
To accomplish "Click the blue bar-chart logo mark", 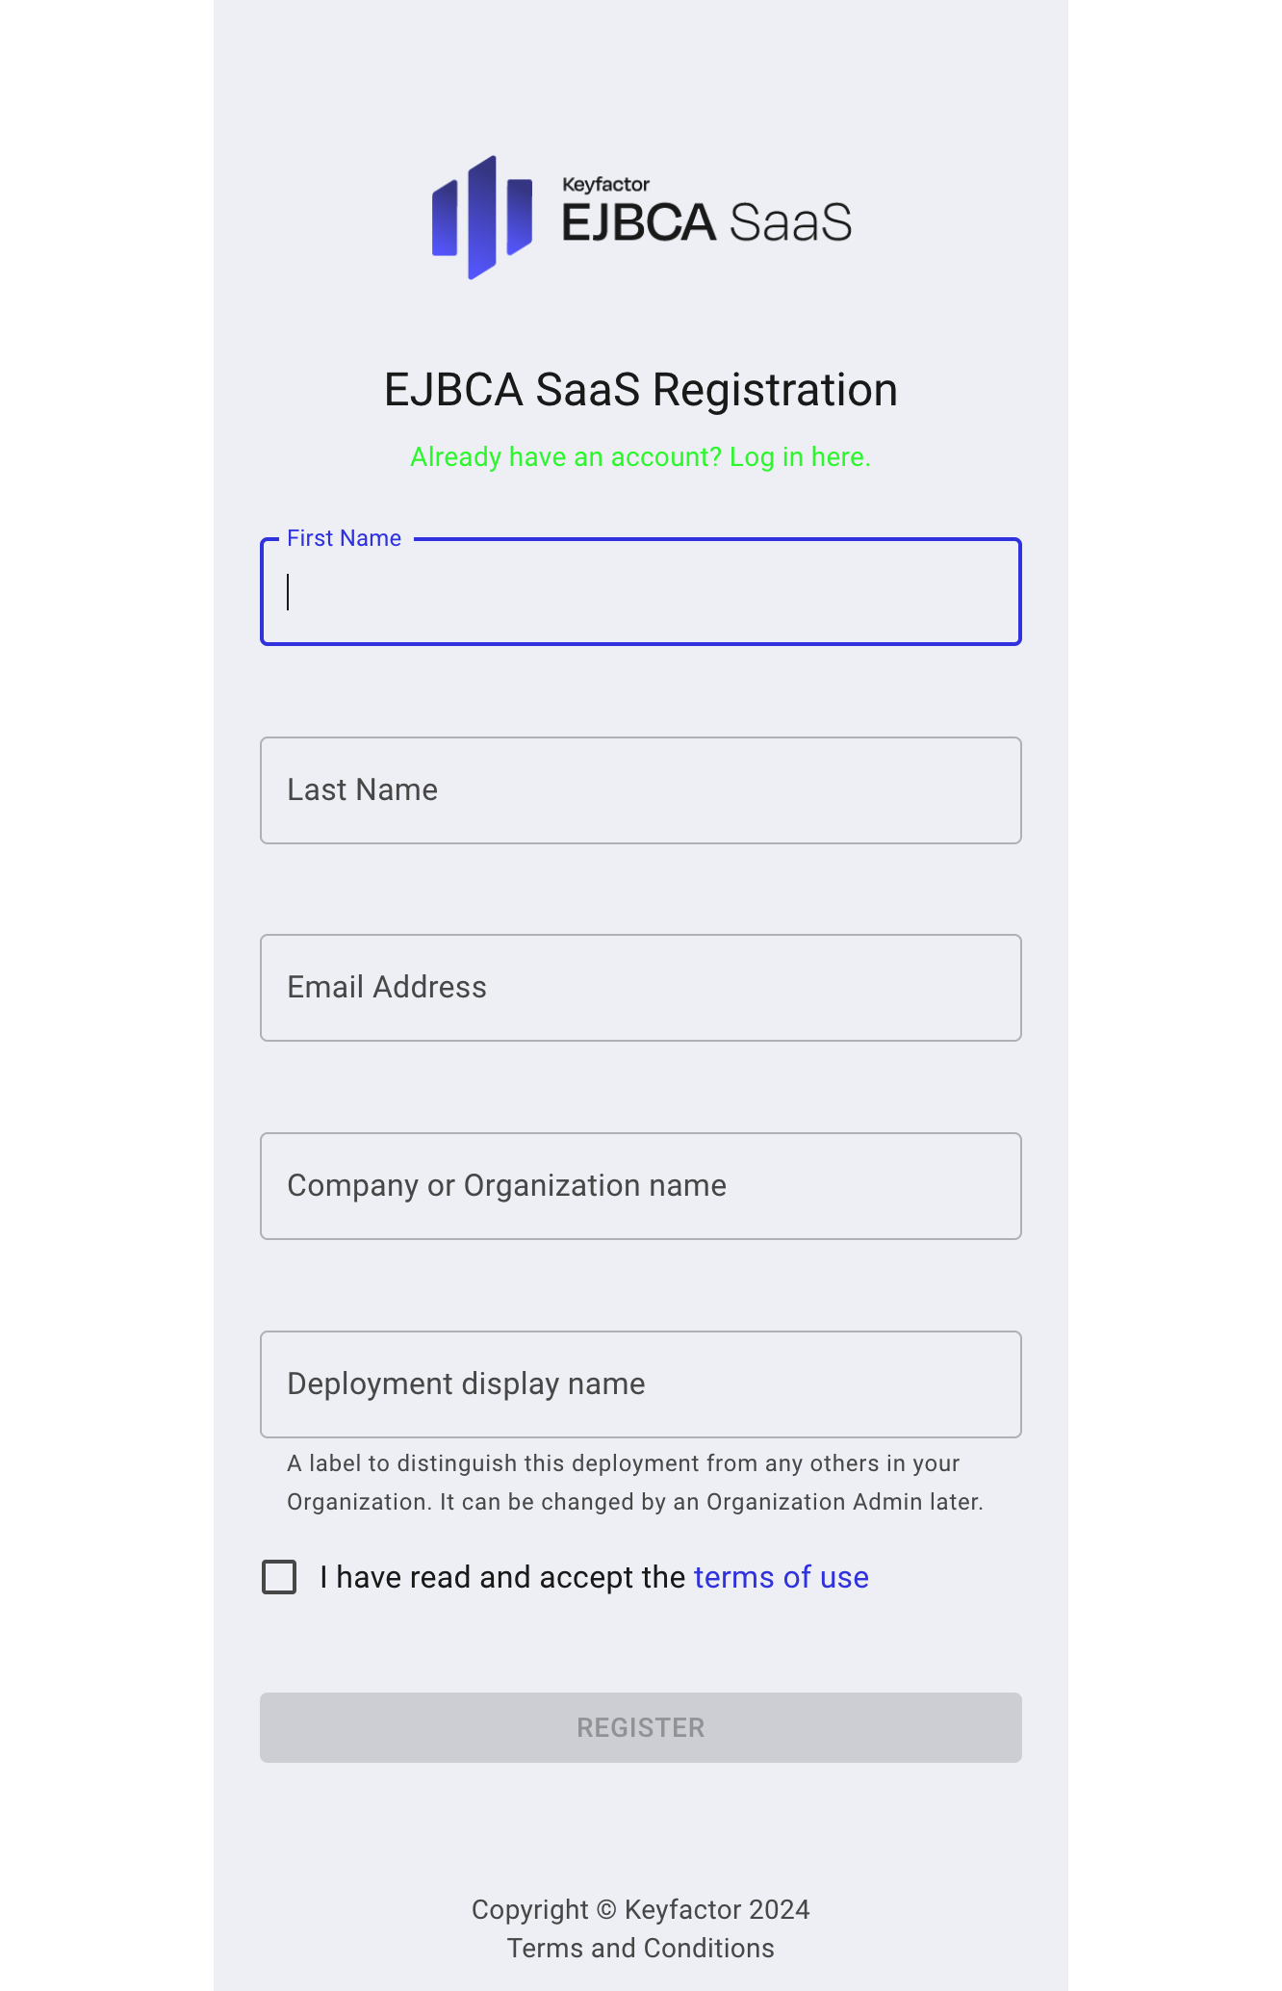I will coord(479,214).
